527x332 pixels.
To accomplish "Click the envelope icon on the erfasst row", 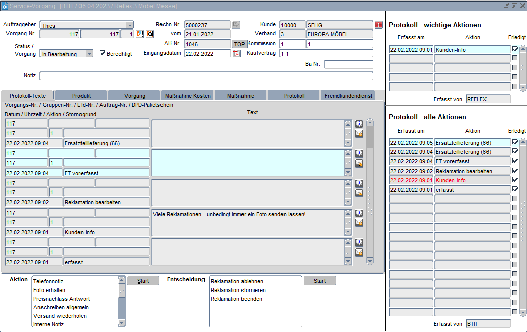I will (359, 252).
